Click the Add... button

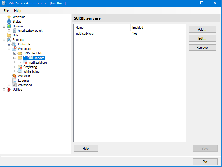pyautogui.click(x=202, y=29)
